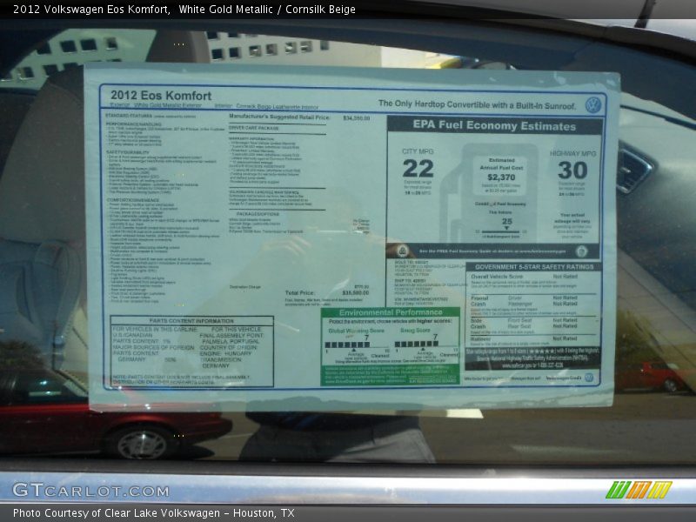This screenshot has width=696, height=522.
Task: Click the green Environmental Performance banner
Action: pyautogui.click(x=391, y=312)
